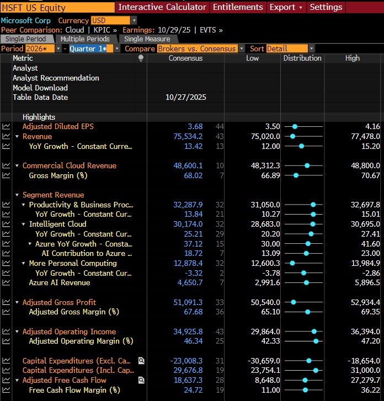
Task: Collapse the More Personal Computing row
Action: pos(24,263)
